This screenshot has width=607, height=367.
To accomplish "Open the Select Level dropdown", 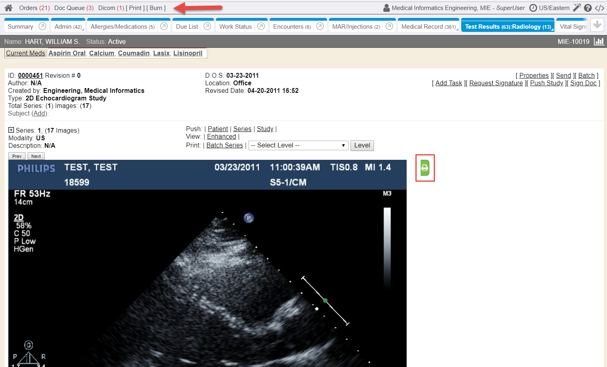I will pyautogui.click(x=298, y=145).
